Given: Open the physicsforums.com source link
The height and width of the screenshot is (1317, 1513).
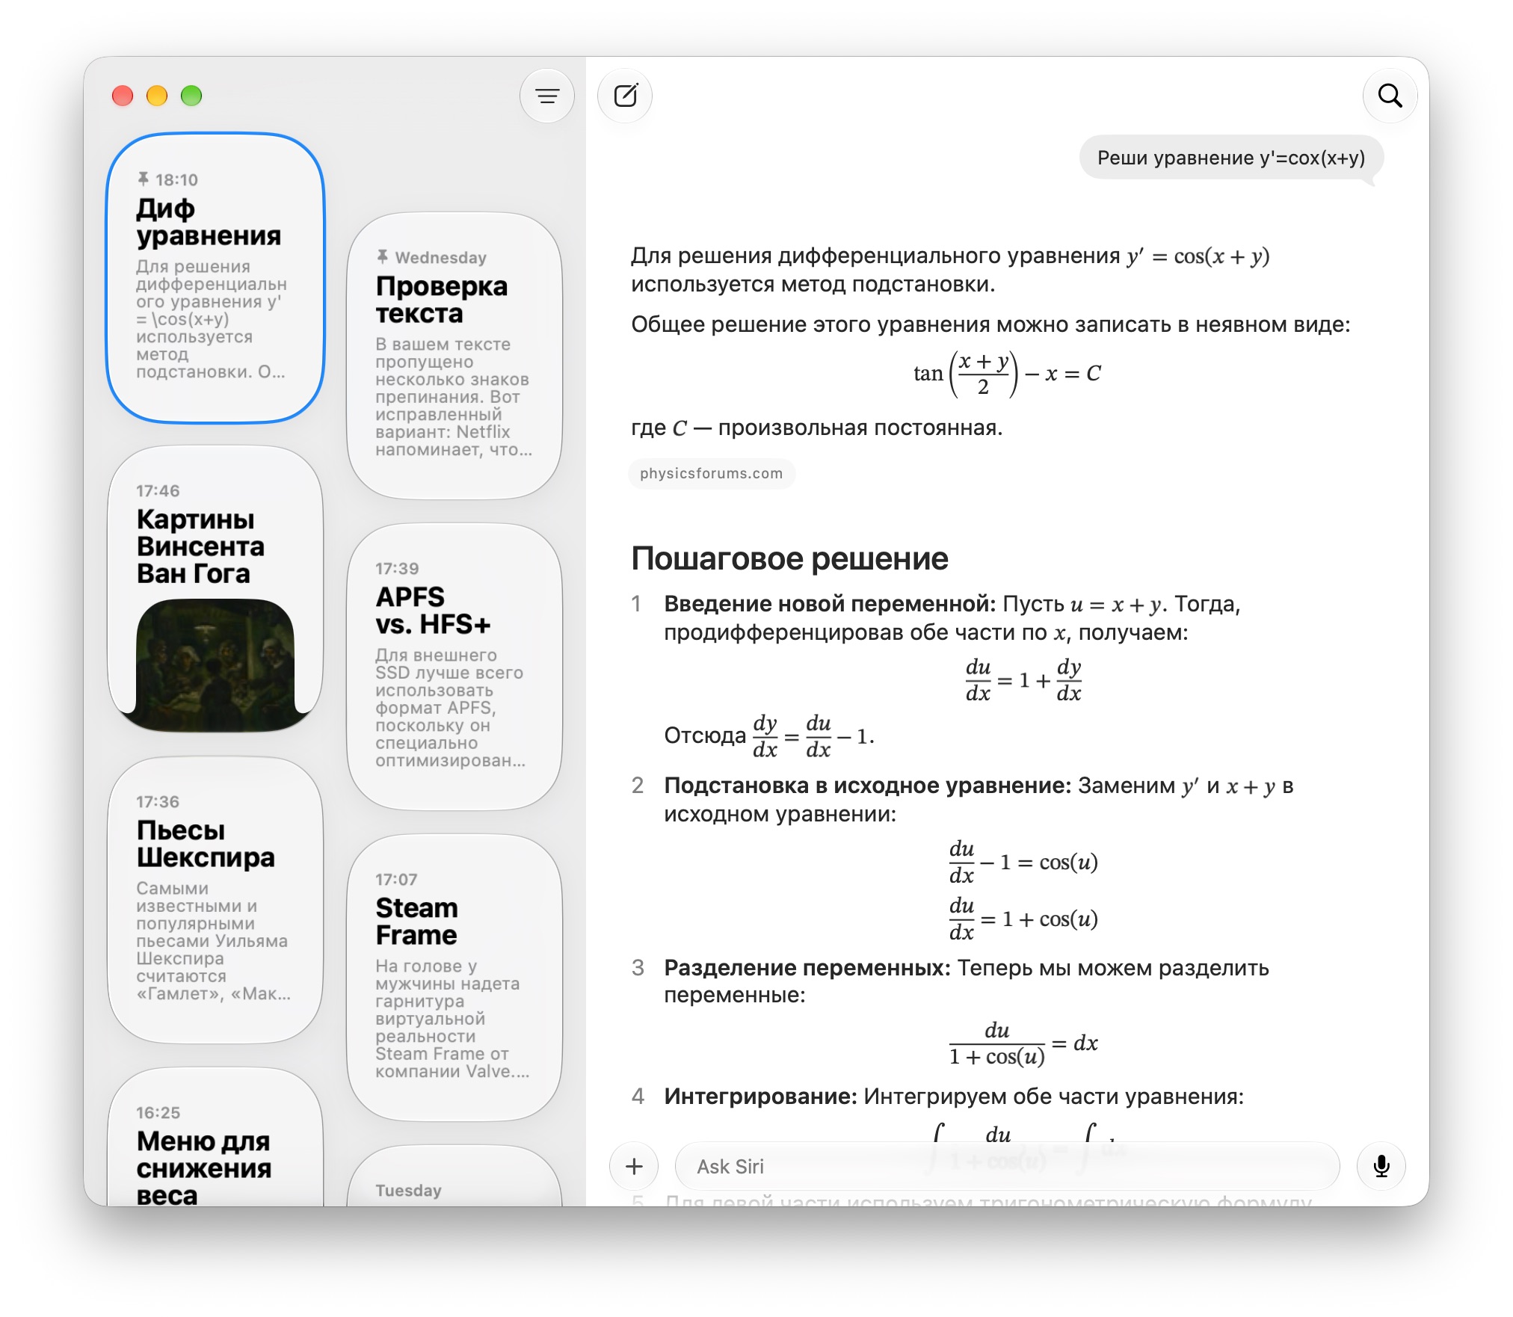Looking at the screenshot, I should 711,473.
